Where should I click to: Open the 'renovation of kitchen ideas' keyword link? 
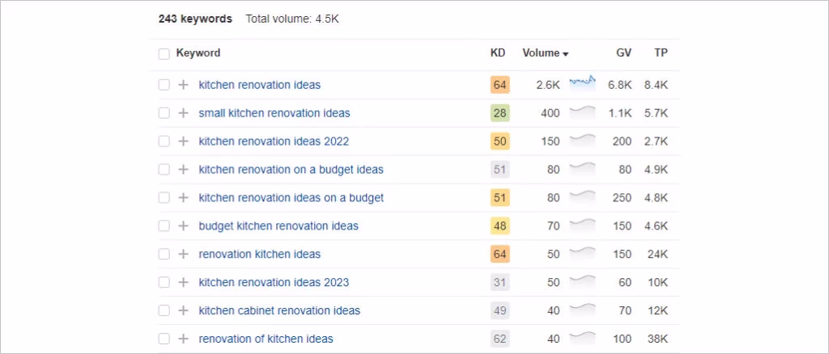[266, 339]
